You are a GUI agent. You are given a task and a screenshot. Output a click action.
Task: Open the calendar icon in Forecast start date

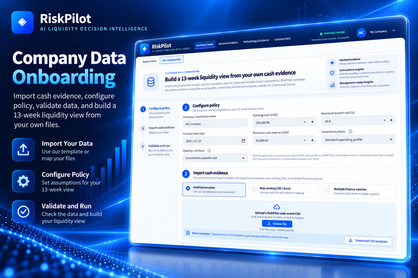tap(243, 141)
